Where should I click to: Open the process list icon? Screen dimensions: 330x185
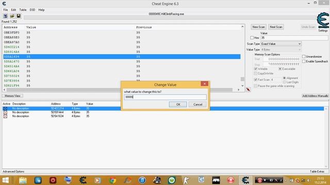[x=5, y=16]
